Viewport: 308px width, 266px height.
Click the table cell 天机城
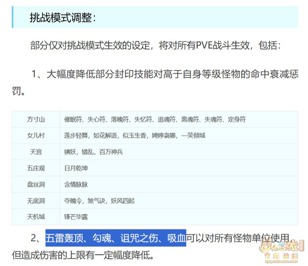[x=36, y=217]
